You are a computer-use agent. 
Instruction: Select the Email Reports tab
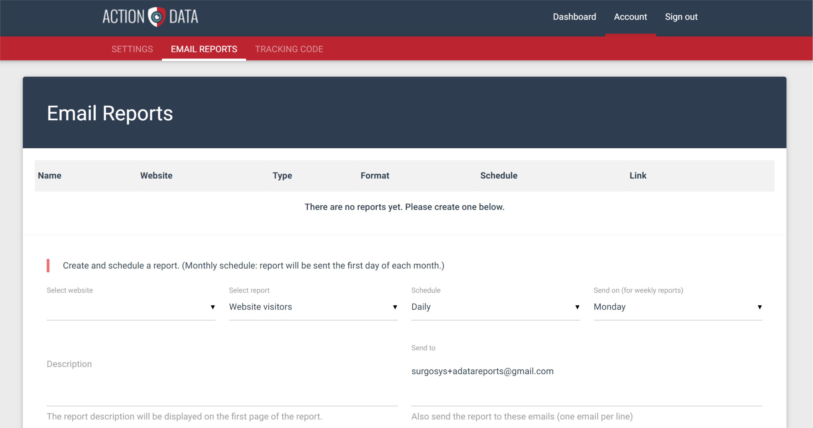[204, 49]
